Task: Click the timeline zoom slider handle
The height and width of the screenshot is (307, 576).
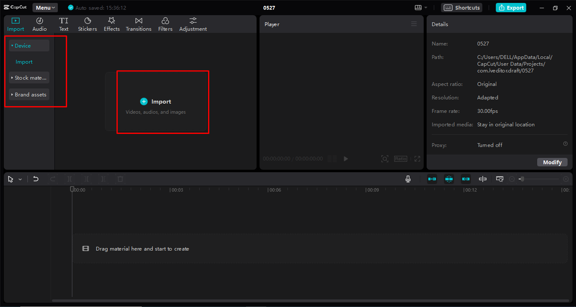Action: [x=521, y=179]
